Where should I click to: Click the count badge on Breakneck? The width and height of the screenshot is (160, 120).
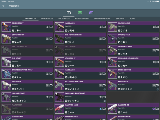[158, 89]
